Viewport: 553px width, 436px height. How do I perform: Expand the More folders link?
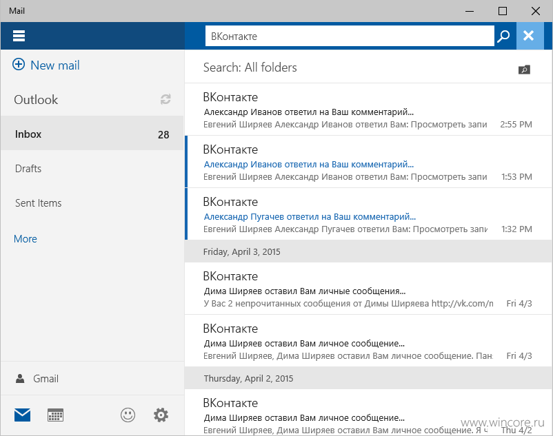(26, 239)
